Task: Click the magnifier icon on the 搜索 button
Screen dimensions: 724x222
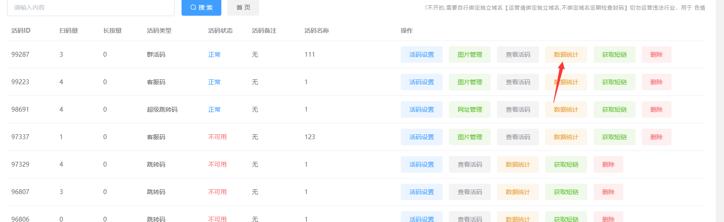Action: [193, 7]
